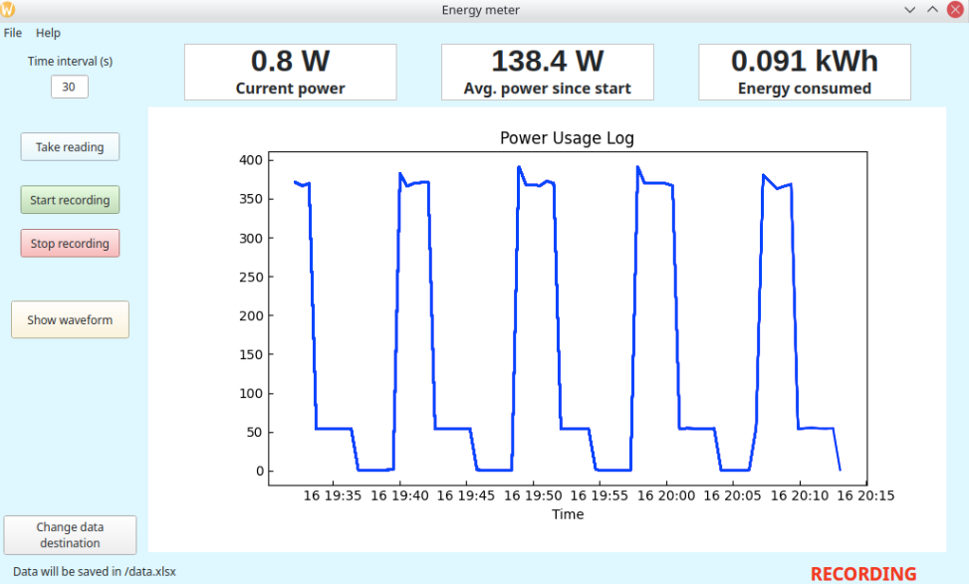
Task: Click the 16 20:15 x-axis tick label
Action: (865, 495)
